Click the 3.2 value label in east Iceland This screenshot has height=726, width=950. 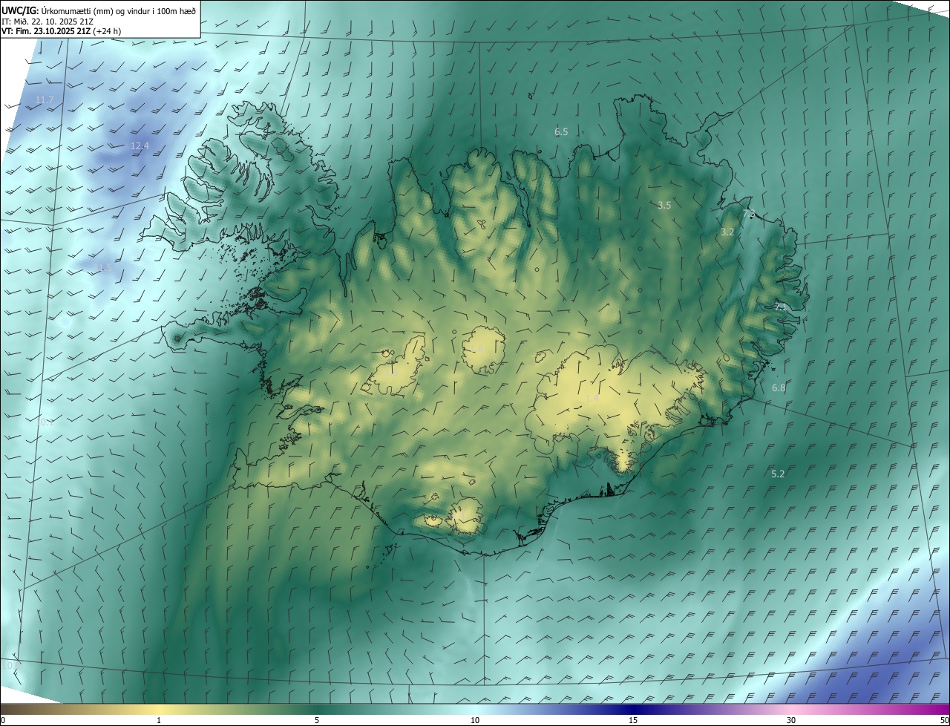coord(727,232)
